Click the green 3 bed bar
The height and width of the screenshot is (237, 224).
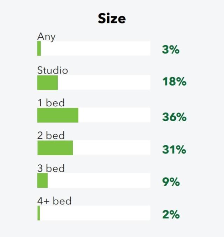42,180
